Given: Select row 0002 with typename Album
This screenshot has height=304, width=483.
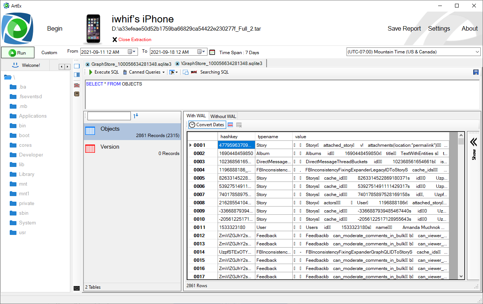Looking at the screenshot, I should [318, 153].
